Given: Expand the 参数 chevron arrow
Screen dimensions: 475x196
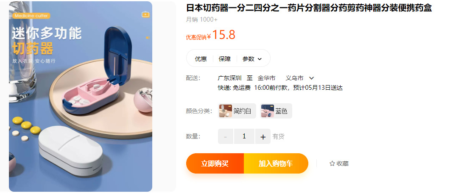Looking at the screenshot, I should [x=260, y=59].
